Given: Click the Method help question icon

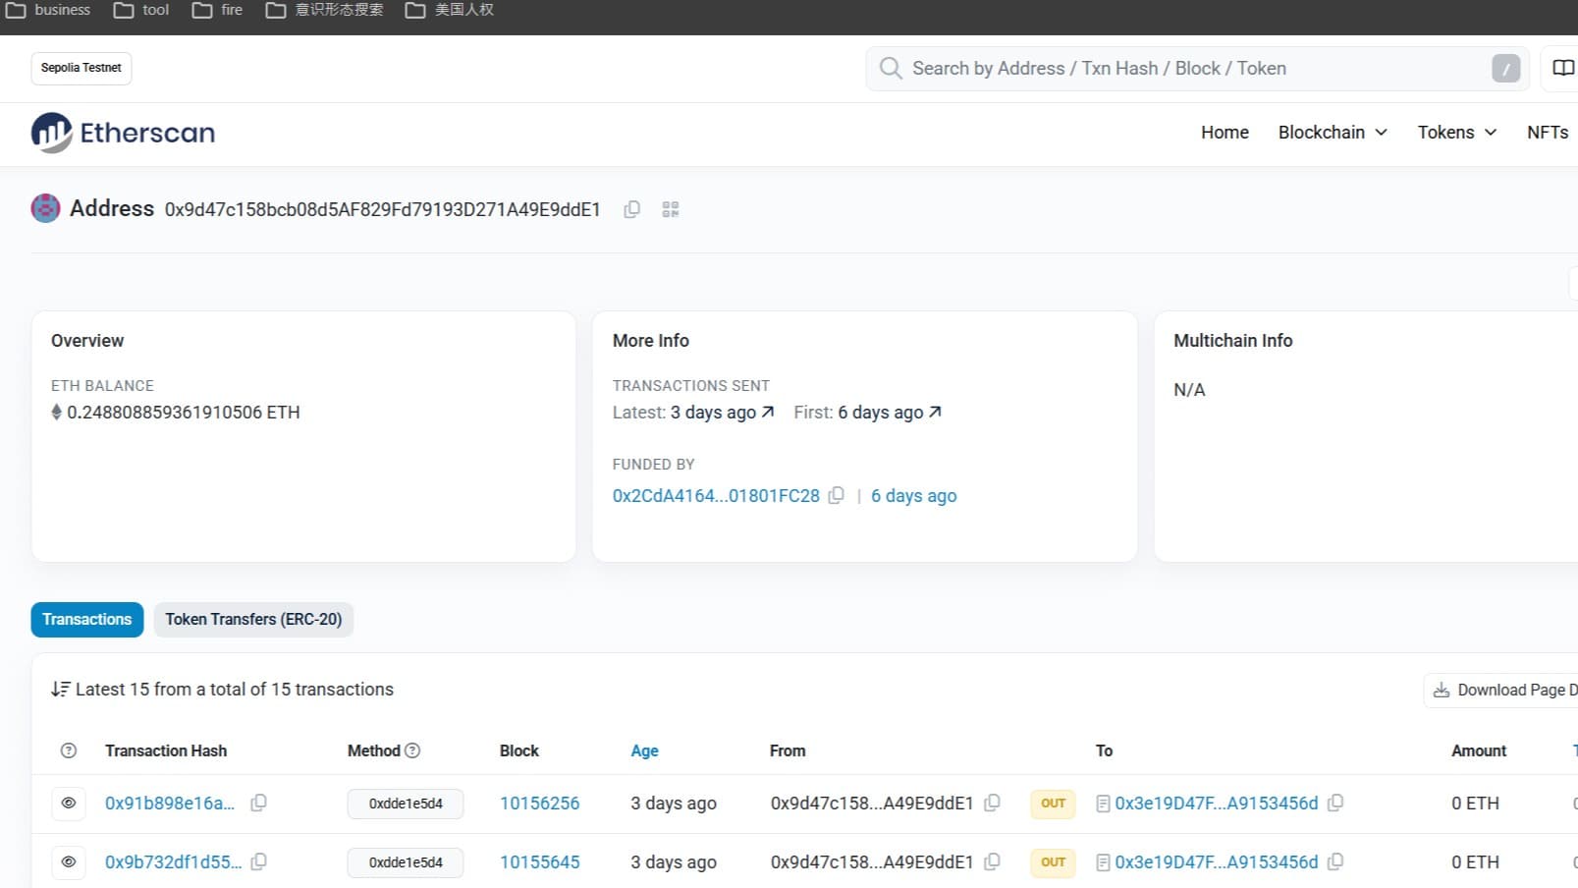Looking at the screenshot, I should point(412,750).
